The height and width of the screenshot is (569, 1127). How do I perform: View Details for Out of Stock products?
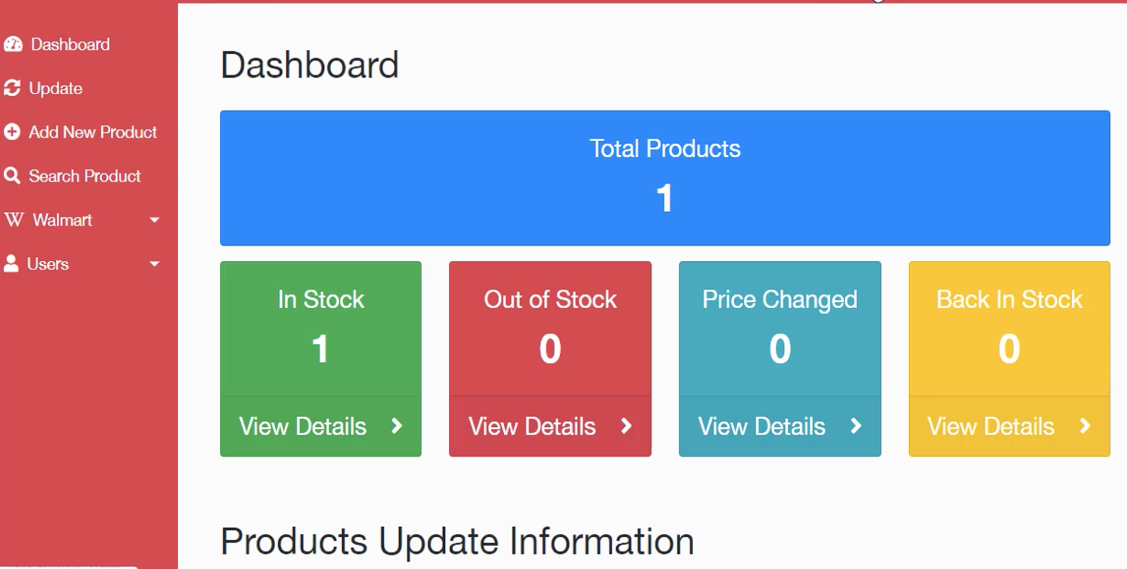pos(532,427)
